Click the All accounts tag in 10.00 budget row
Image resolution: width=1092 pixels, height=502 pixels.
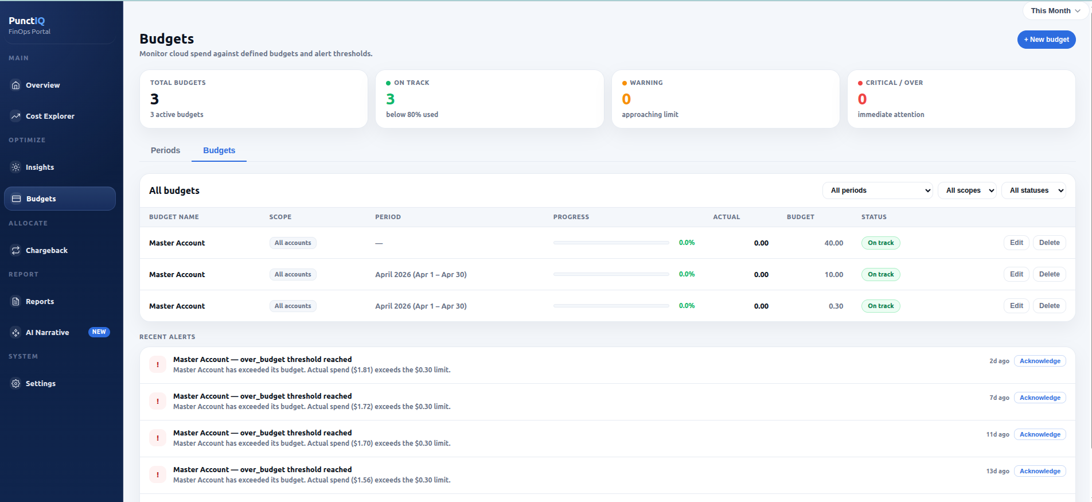292,274
